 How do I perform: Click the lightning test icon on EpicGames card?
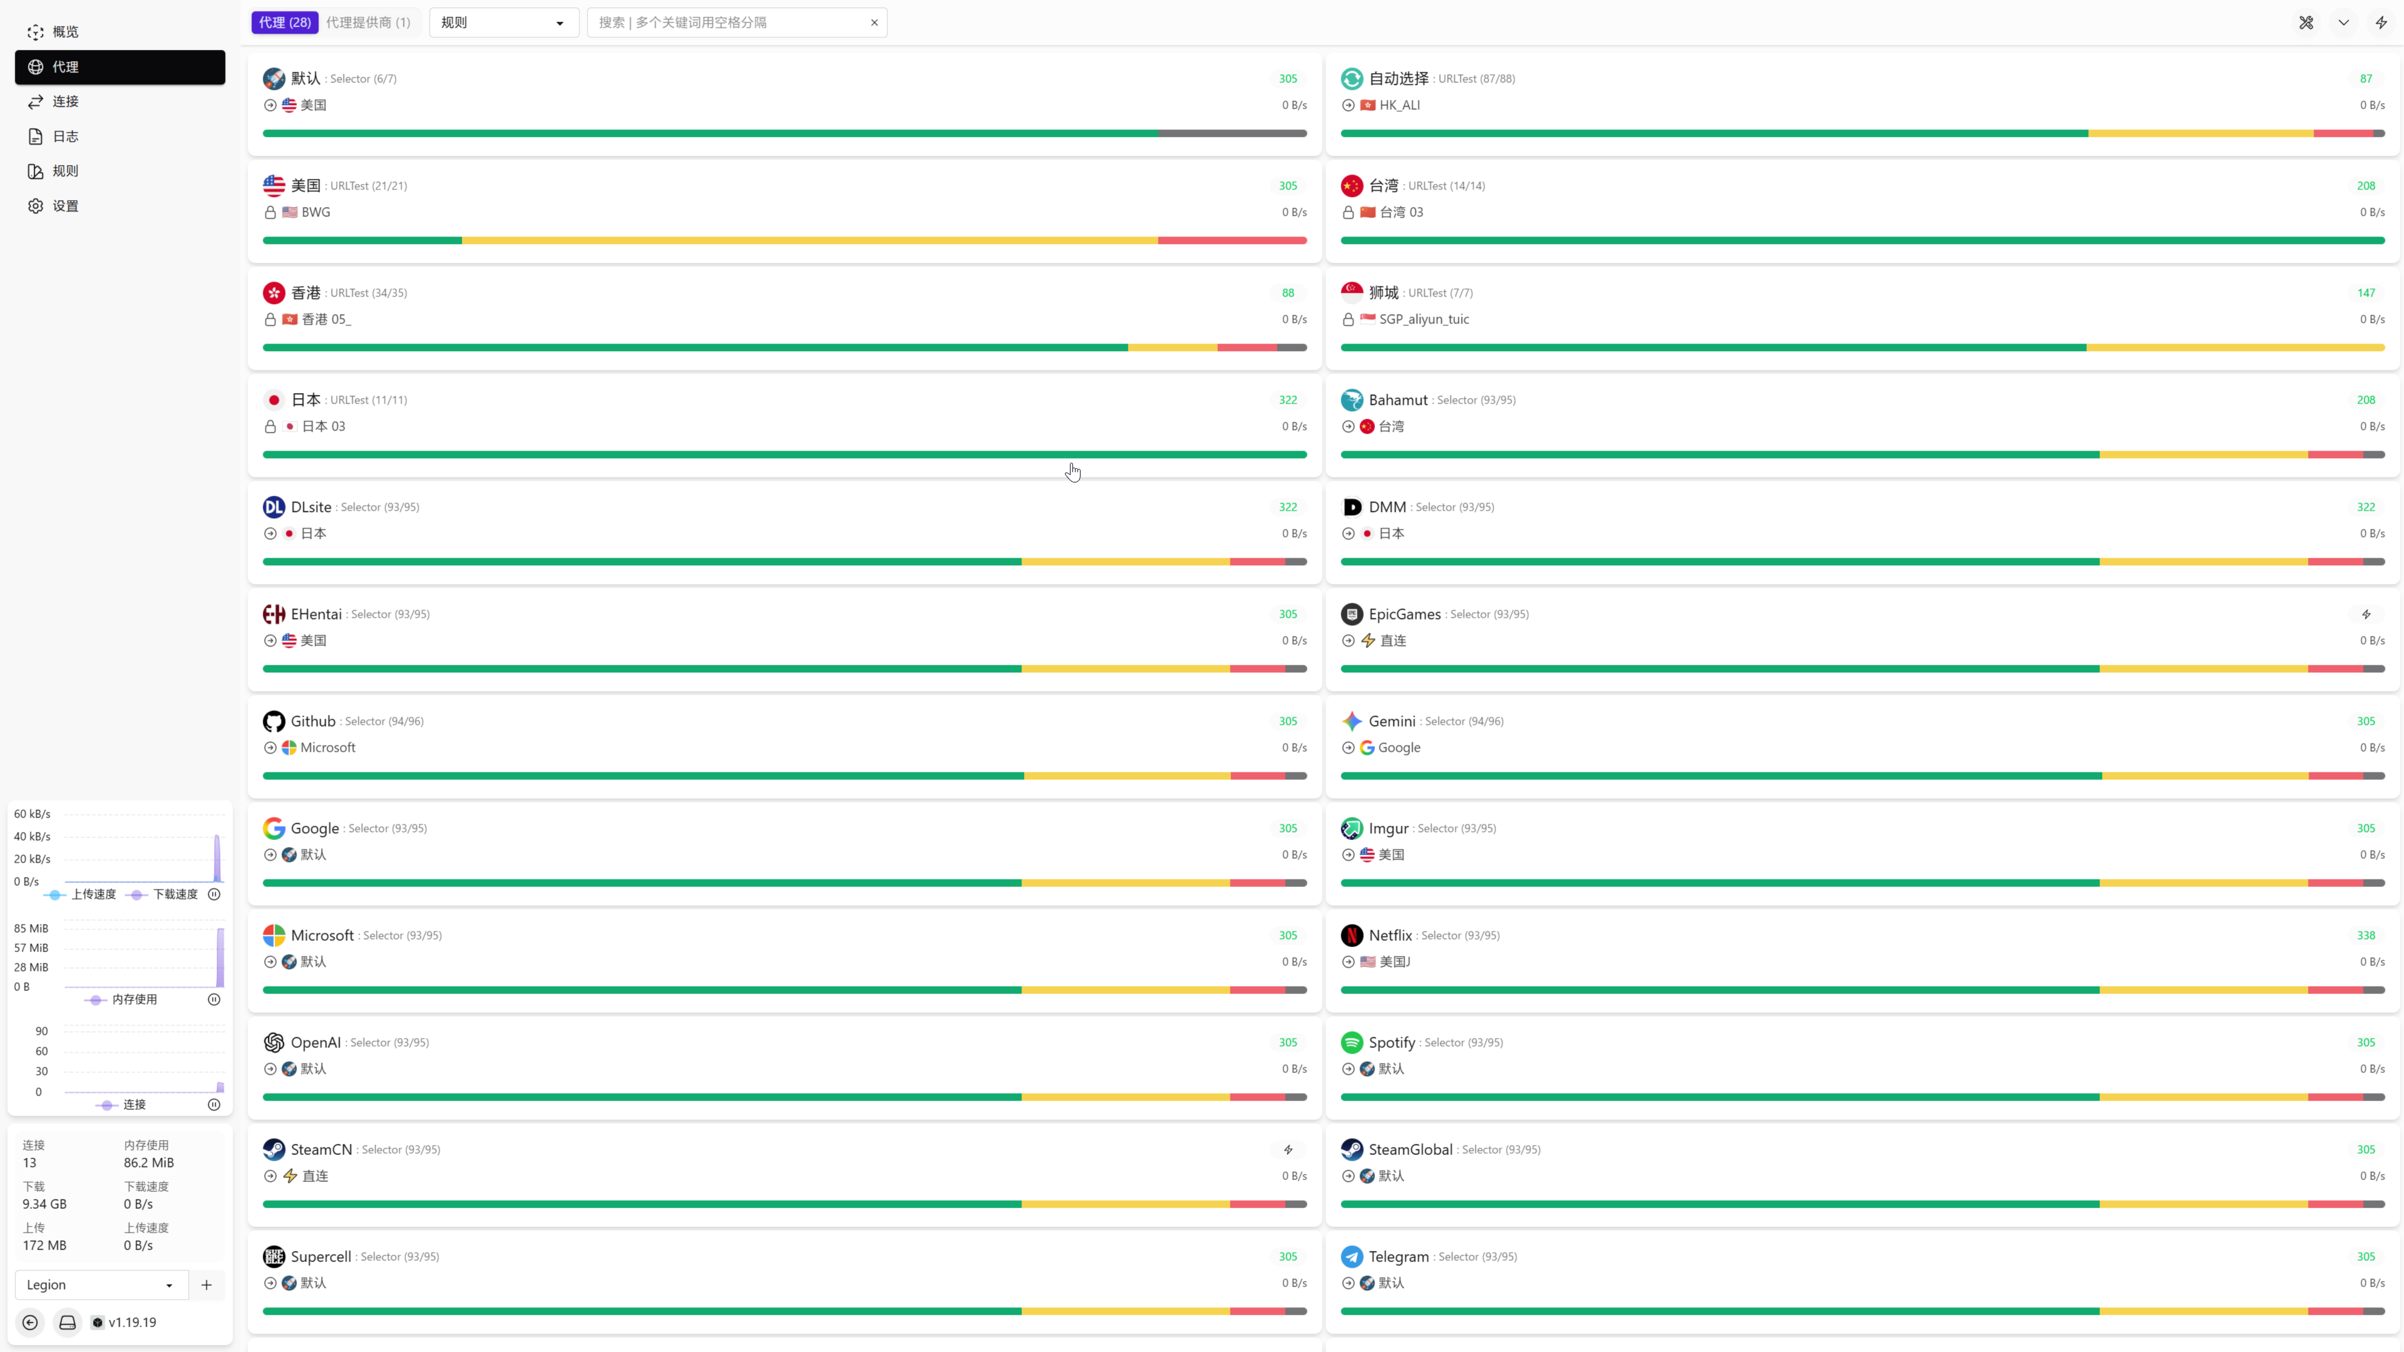pos(2366,614)
